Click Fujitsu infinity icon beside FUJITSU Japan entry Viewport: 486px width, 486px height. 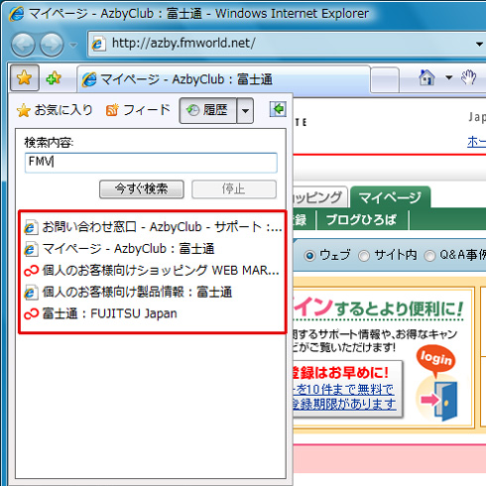tap(32, 314)
